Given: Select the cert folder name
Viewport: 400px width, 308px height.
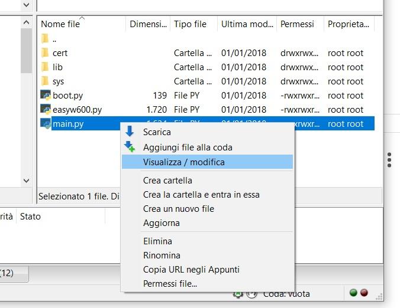Looking at the screenshot, I should (x=60, y=53).
